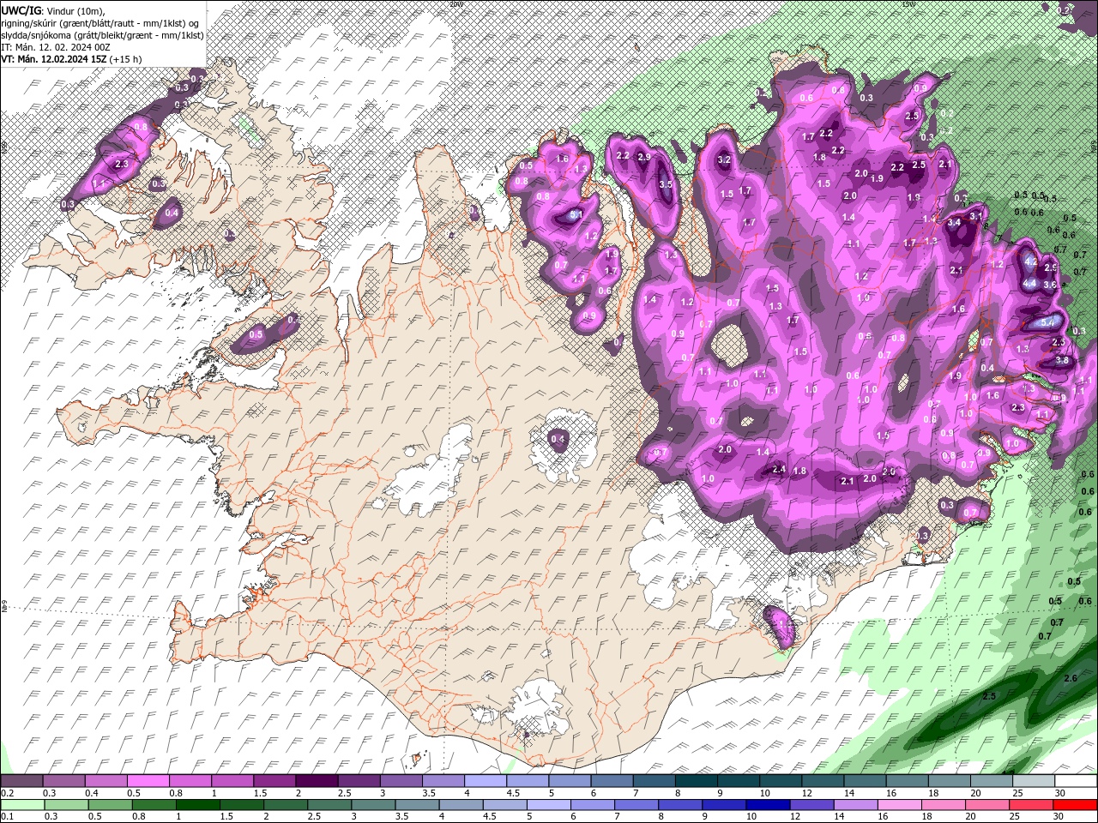Pick the pale green 0.1–0.3 rain scale swatch
The image size is (1098, 823).
pos(21,805)
